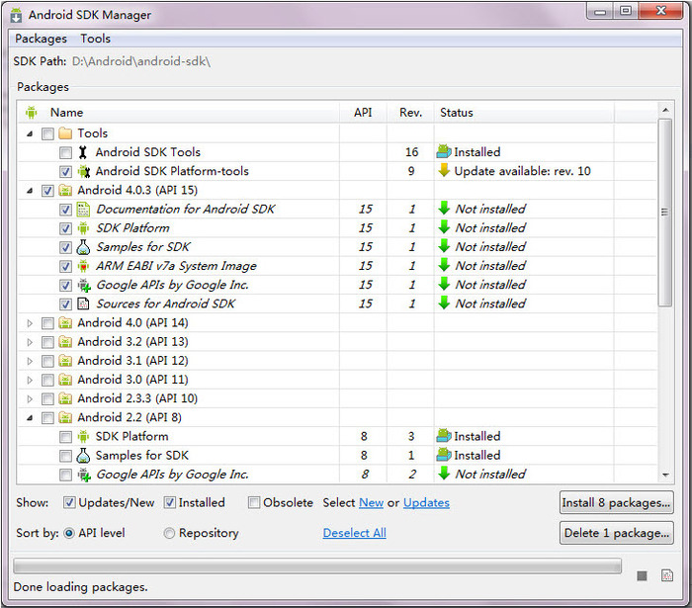This screenshot has height=608, width=692.
Task: Open the log window icon at bottom right
Action: (x=667, y=575)
